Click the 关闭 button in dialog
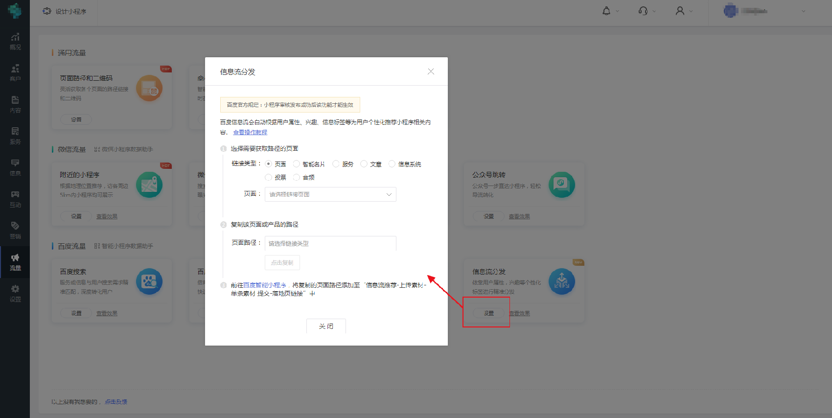 tap(326, 326)
